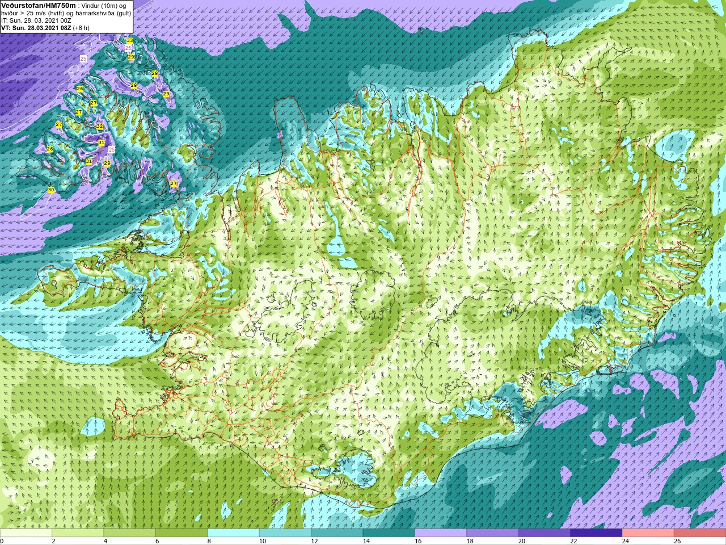Pick the 4–6 m/s green legend swatch
726x545 pixels.
(130, 533)
